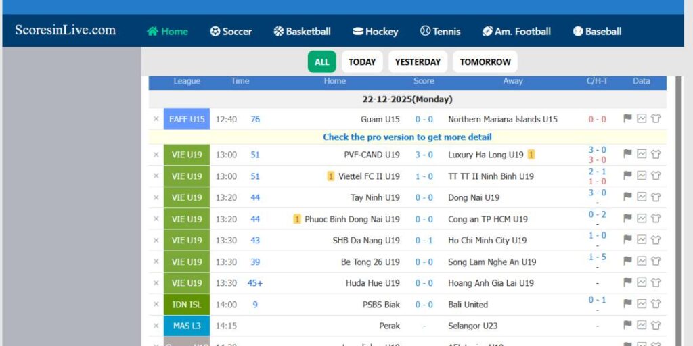This screenshot has height=346, width=693.
Task: Open chart icon for PSBS Biak match
Action: tap(642, 304)
